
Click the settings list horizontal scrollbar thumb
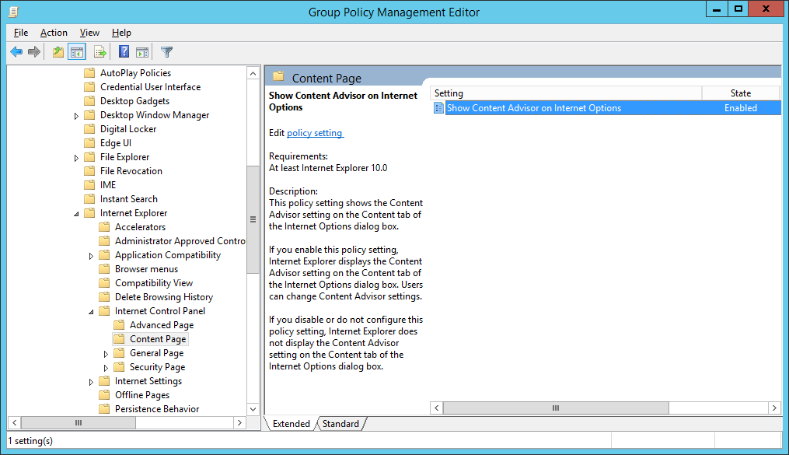pyautogui.click(x=556, y=408)
